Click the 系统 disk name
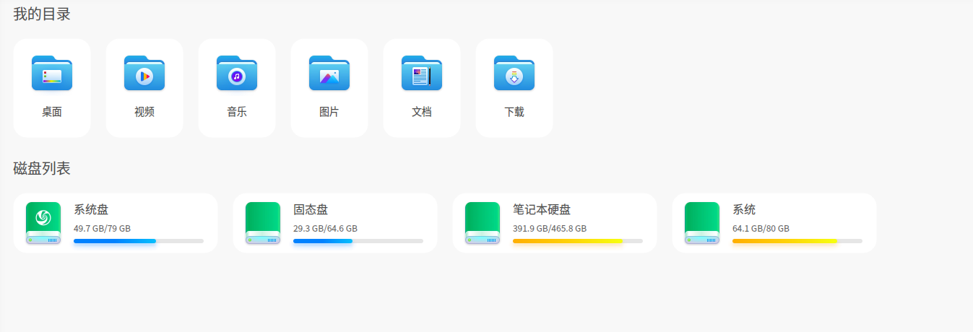The height and width of the screenshot is (332, 973). tap(744, 210)
